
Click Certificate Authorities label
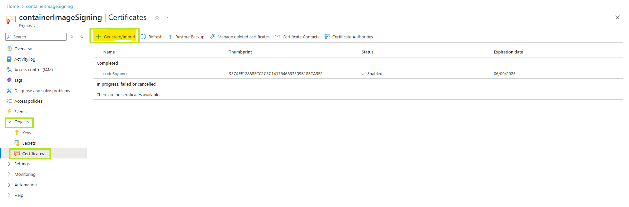pyautogui.click(x=353, y=37)
